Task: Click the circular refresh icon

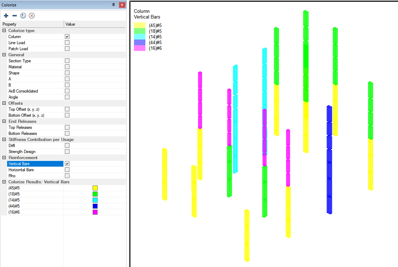Action: (x=23, y=16)
